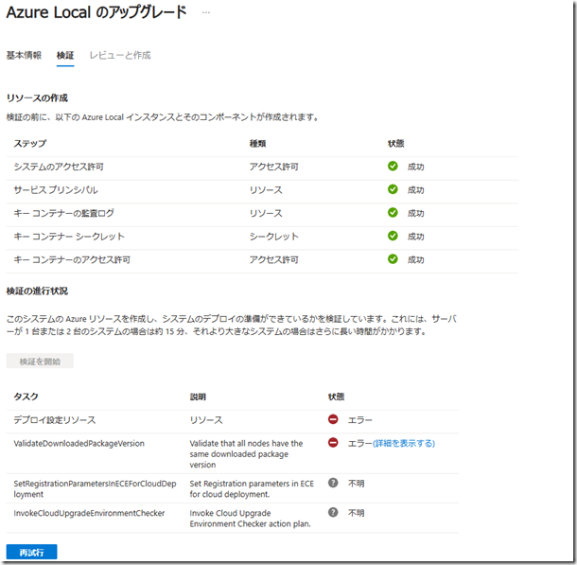The height and width of the screenshot is (565, 577).
Task: Click the リソースの作成 heading
Action: 37,97
